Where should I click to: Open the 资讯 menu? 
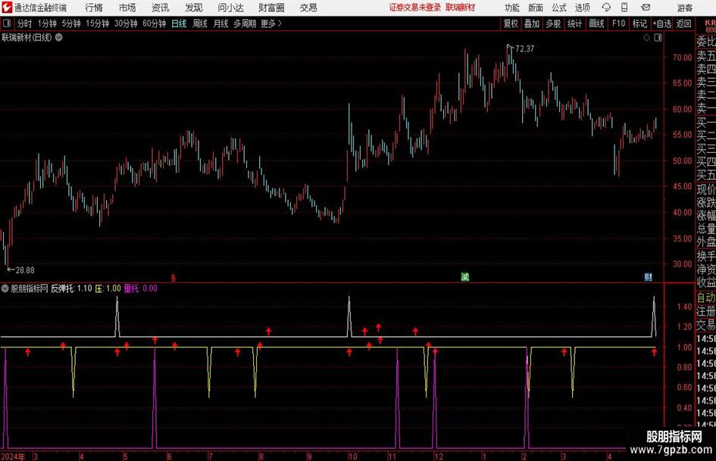tap(161, 8)
